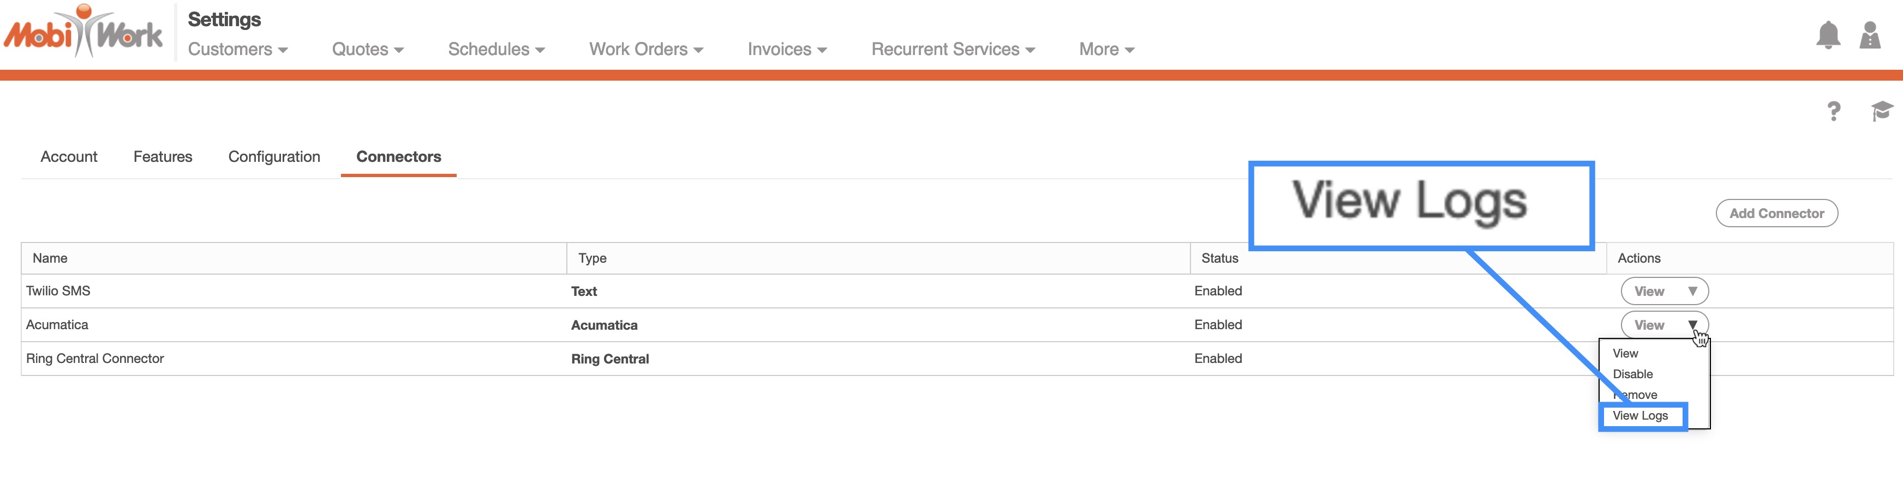The image size is (1903, 485).
Task: Open the graduation cap training icon
Action: coord(1881,112)
